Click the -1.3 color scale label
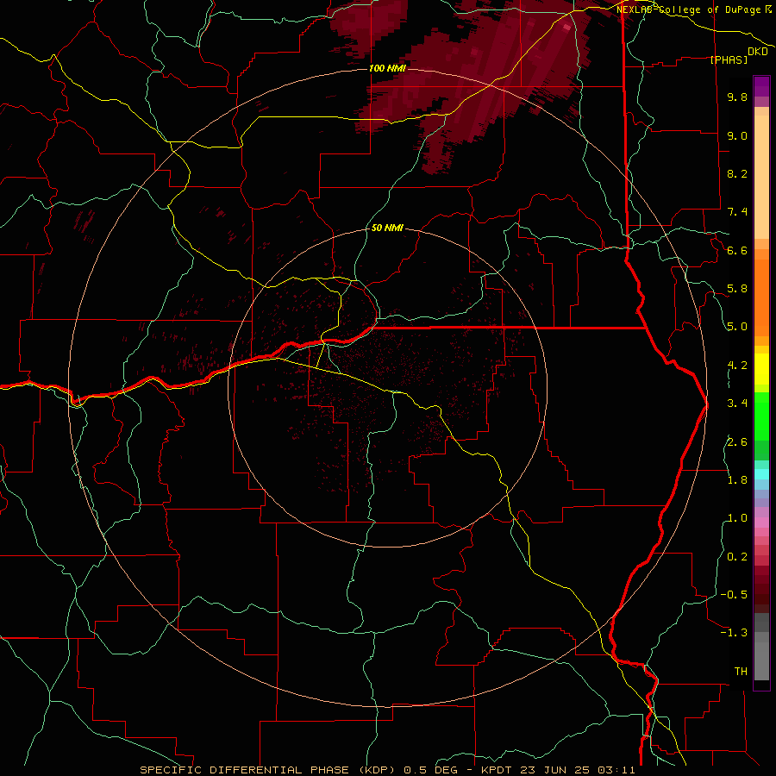Image resolution: width=776 pixels, height=776 pixels. pos(734,633)
